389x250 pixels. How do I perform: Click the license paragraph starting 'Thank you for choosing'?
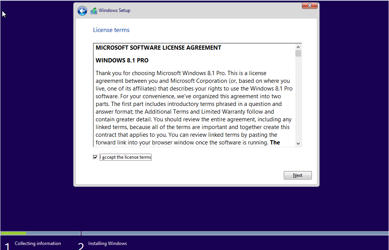tap(194, 108)
